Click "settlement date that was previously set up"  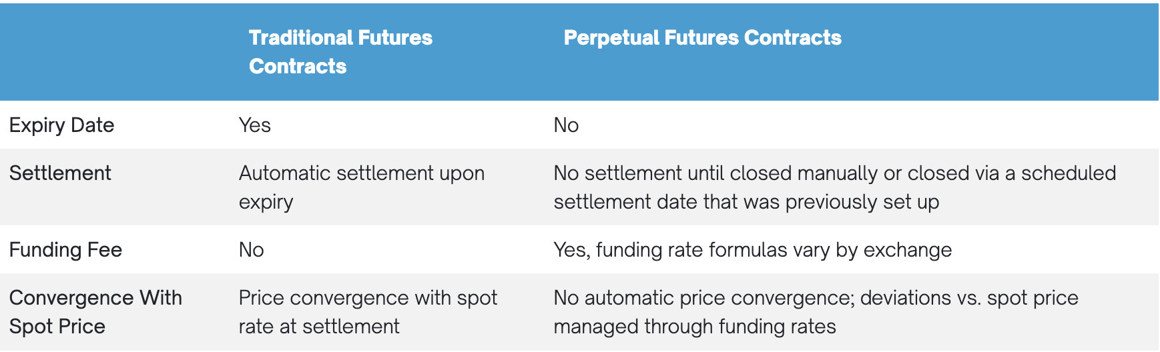(x=746, y=202)
